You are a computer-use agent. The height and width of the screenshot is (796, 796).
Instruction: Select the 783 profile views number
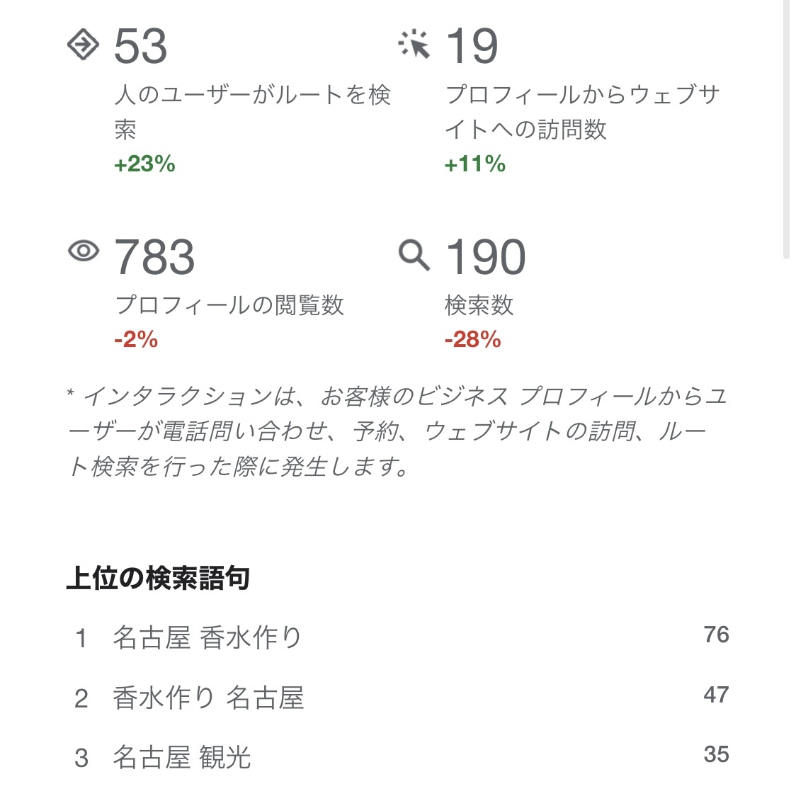(x=154, y=256)
